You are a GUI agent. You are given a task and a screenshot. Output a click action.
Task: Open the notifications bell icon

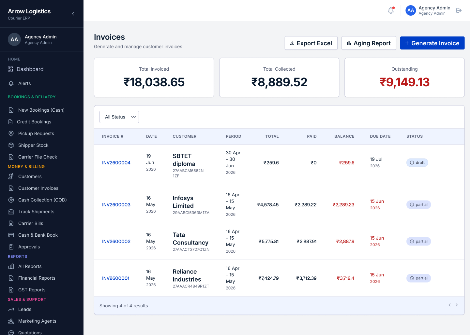pyautogui.click(x=391, y=10)
